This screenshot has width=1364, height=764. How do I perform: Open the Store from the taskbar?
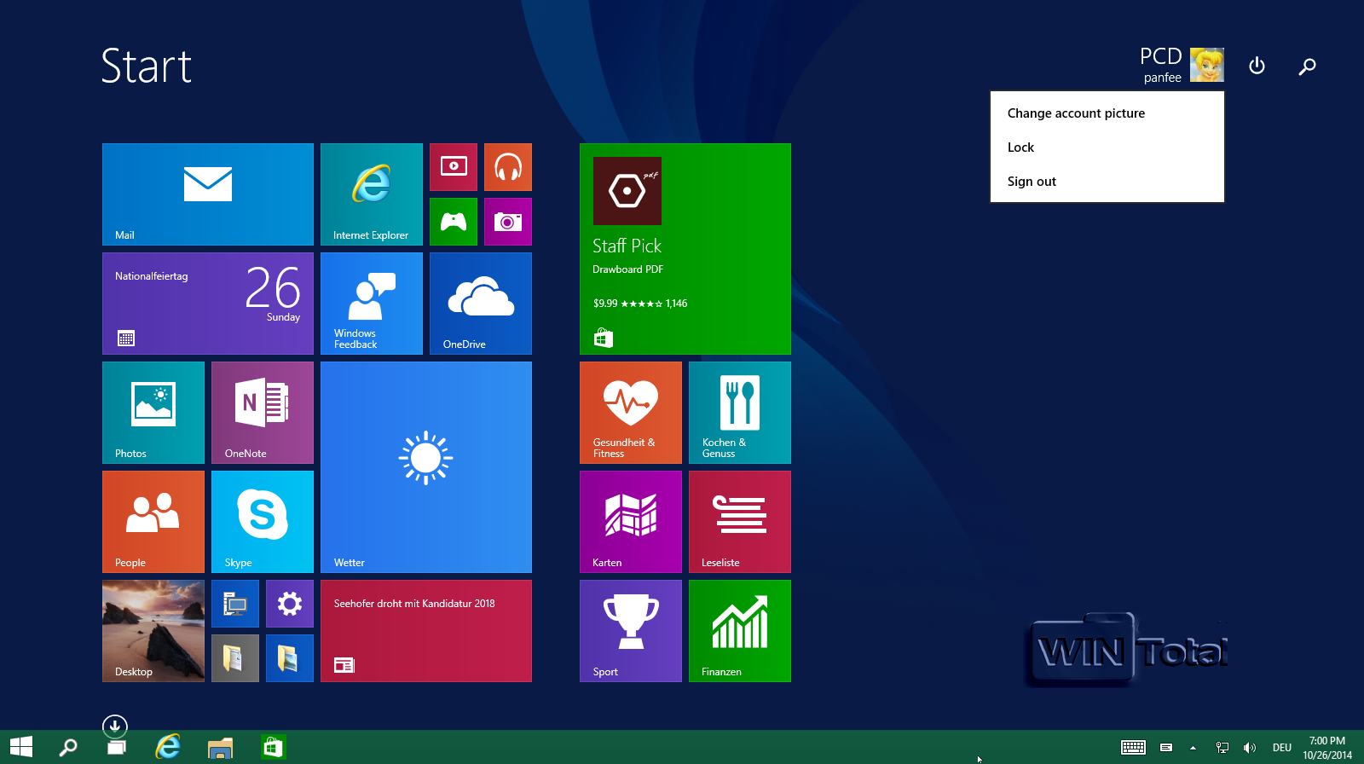[x=273, y=748]
